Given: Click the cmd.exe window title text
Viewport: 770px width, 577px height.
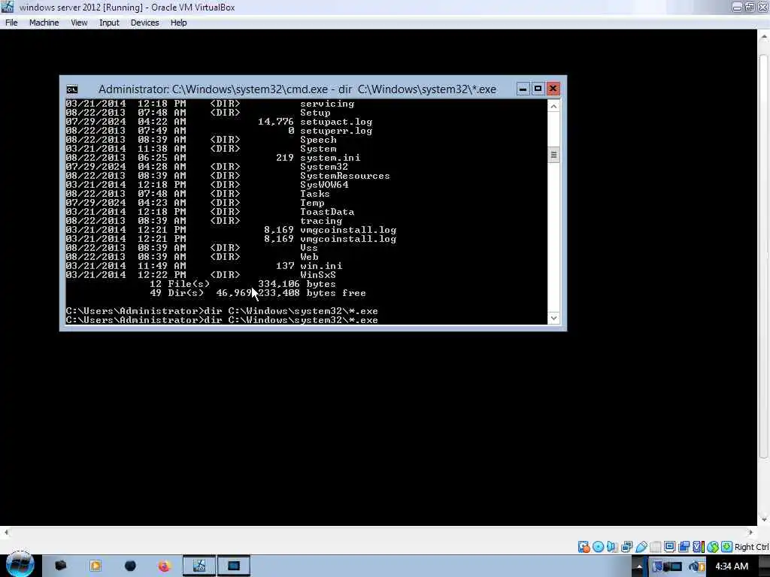Looking at the screenshot, I should 297,89.
